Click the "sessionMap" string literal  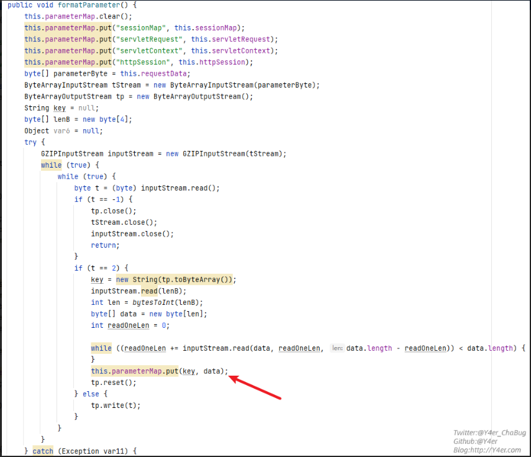point(141,28)
